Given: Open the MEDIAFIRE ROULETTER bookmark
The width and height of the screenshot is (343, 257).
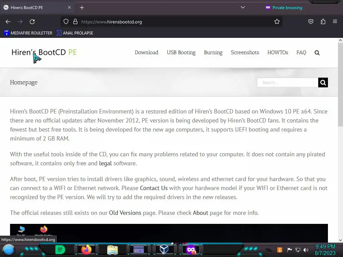Looking at the screenshot, I should [28, 33].
